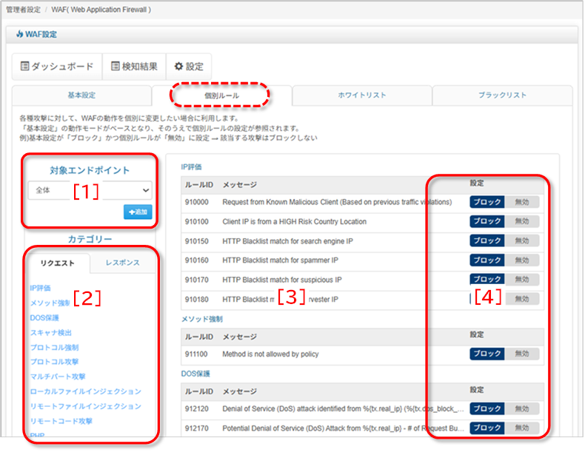Viewport: 585px width, 455px height.
Task: Select リモートコード攻撃 category link
Action: click(61, 421)
